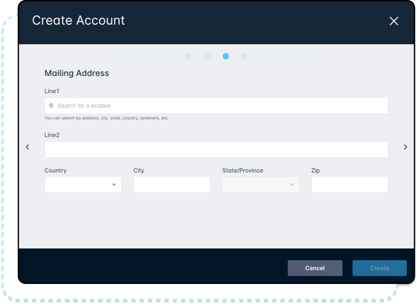Click the Mailing Address heading
The height and width of the screenshot is (304, 417).
tap(76, 73)
